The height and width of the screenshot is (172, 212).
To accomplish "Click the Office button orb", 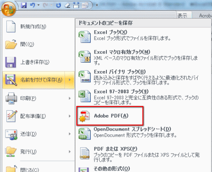I will tap(8, 9).
